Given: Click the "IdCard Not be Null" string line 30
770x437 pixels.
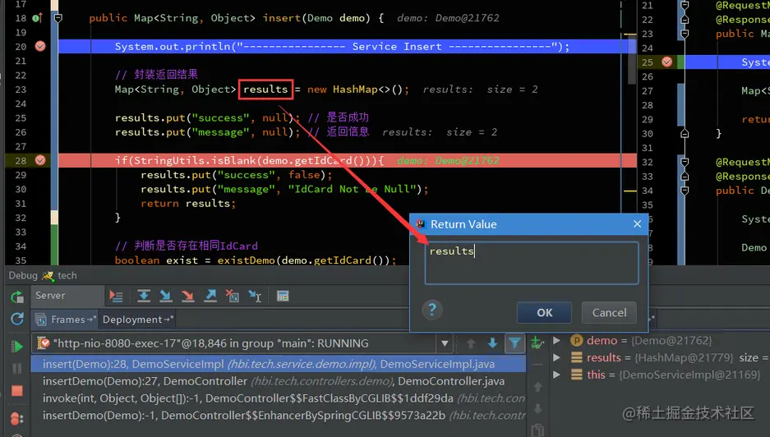Looking at the screenshot, I should [x=352, y=189].
